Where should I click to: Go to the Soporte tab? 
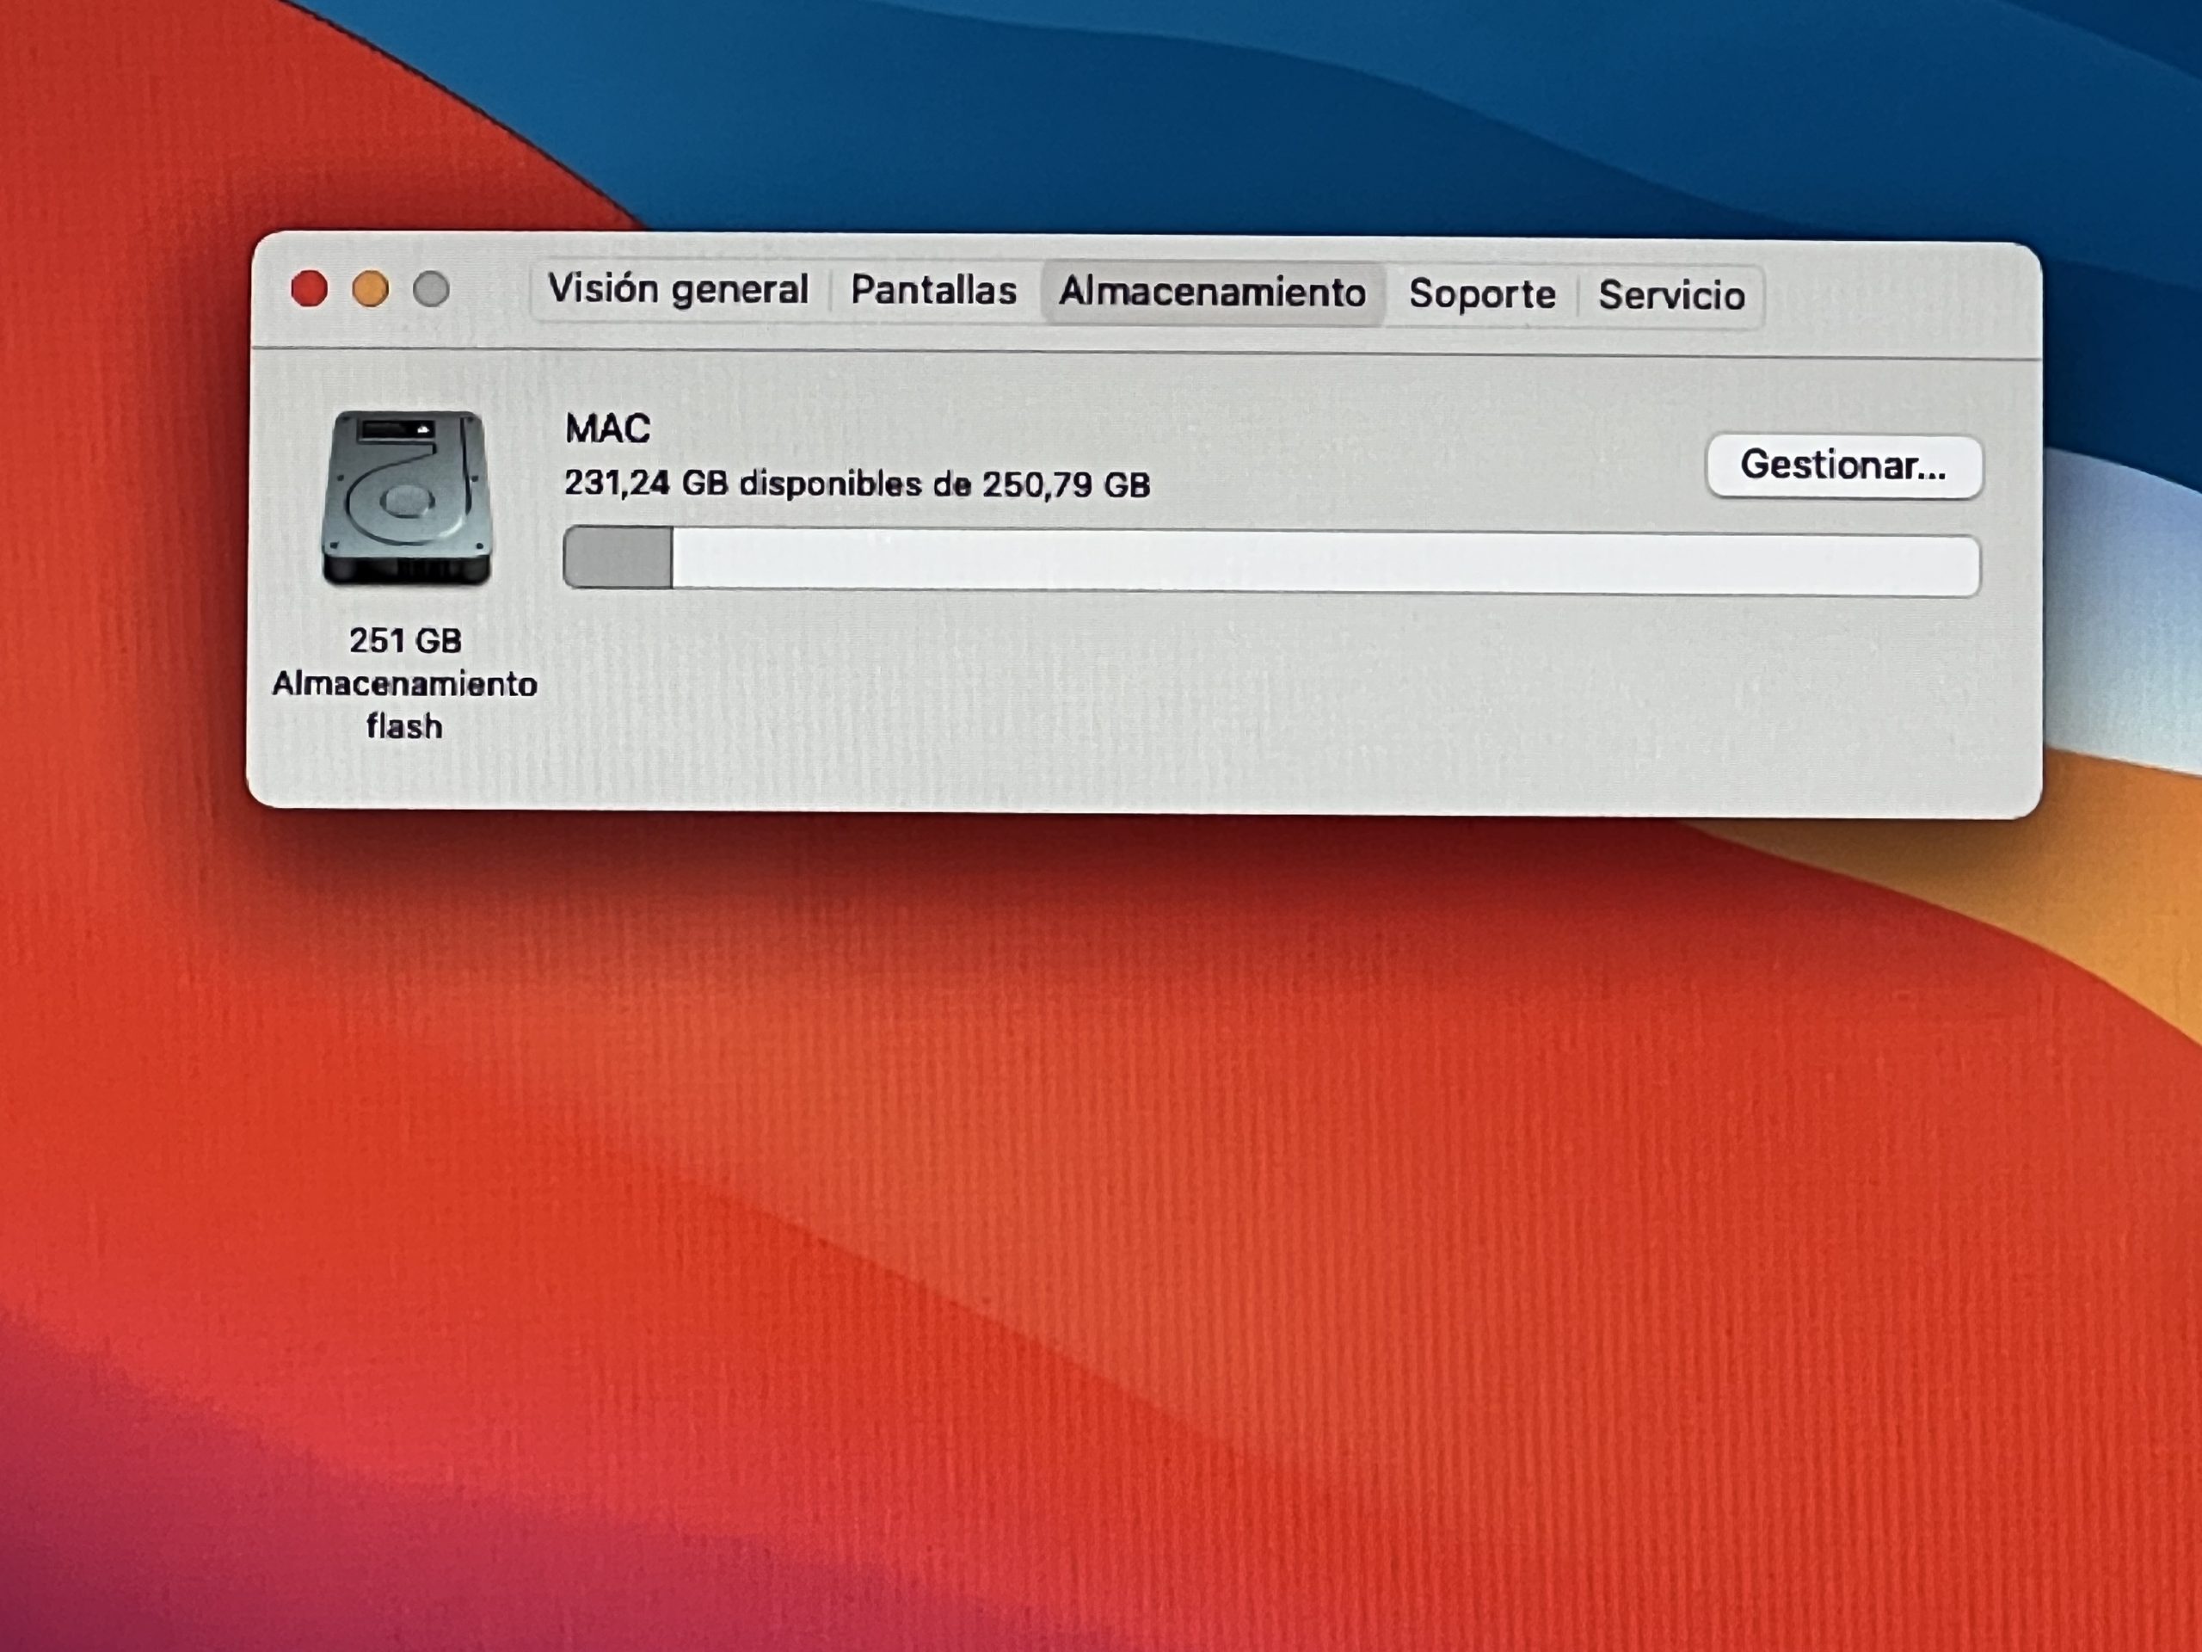(x=1481, y=295)
